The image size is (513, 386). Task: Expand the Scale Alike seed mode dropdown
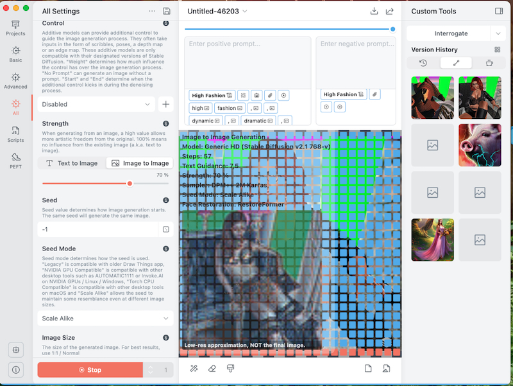(x=105, y=318)
